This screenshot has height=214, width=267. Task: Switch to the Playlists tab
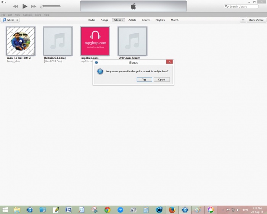pos(160,20)
